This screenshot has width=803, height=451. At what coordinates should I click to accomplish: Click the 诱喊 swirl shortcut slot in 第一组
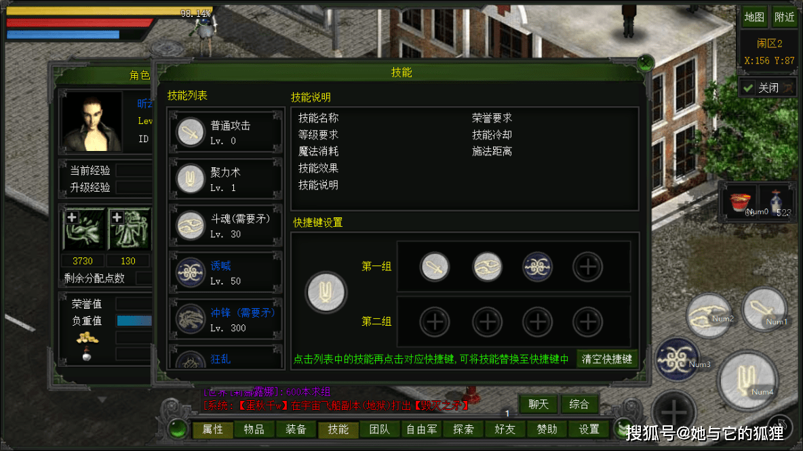click(x=537, y=267)
